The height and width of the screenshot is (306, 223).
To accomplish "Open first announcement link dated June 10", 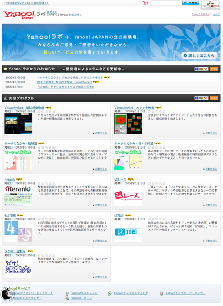I will 70,78.
